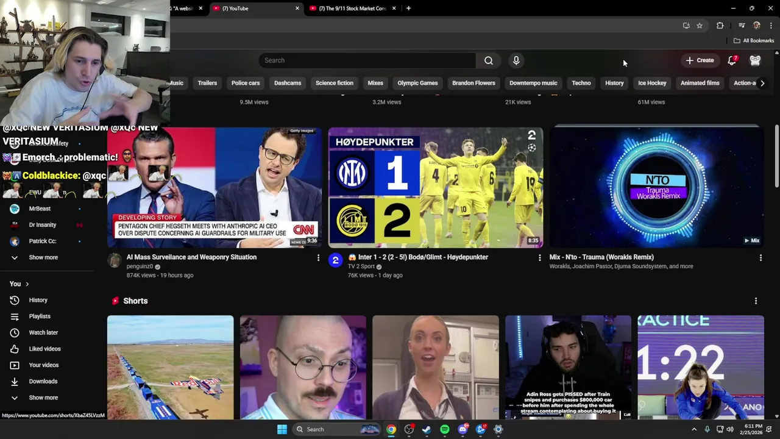This screenshot has width=780, height=439.
Task: Select the Techno category chip
Action: [x=581, y=83]
